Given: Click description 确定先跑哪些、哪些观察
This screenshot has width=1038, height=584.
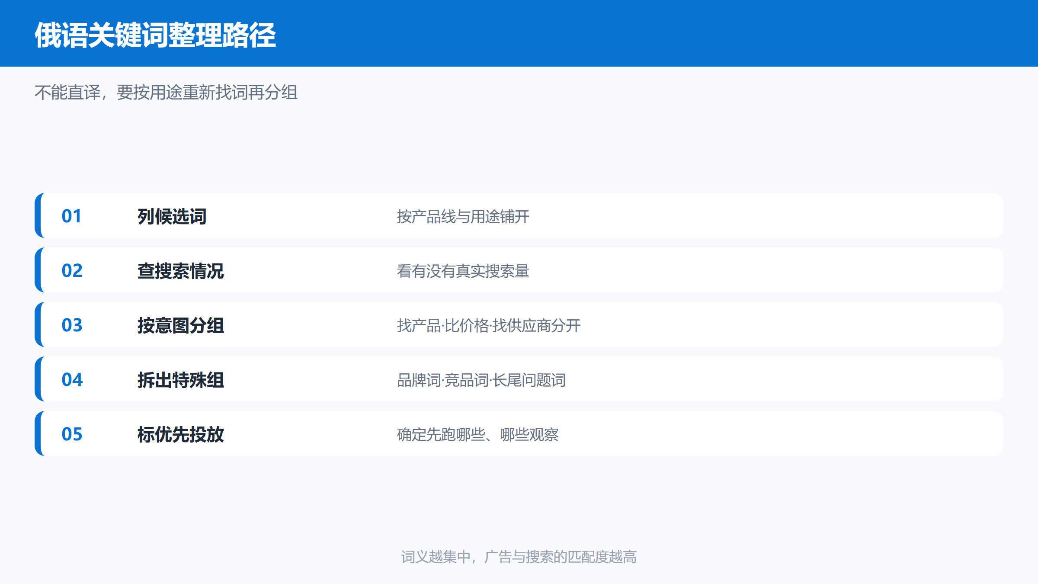Looking at the screenshot, I should click(x=478, y=434).
